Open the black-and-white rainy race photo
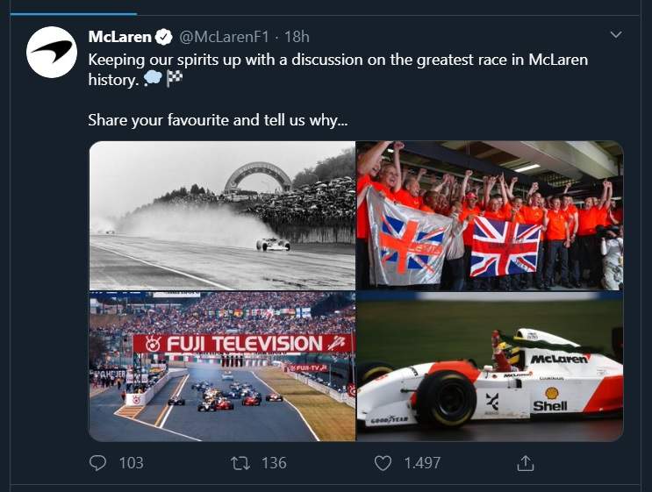This screenshot has width=652, height=492. click(x=222, y=215)
